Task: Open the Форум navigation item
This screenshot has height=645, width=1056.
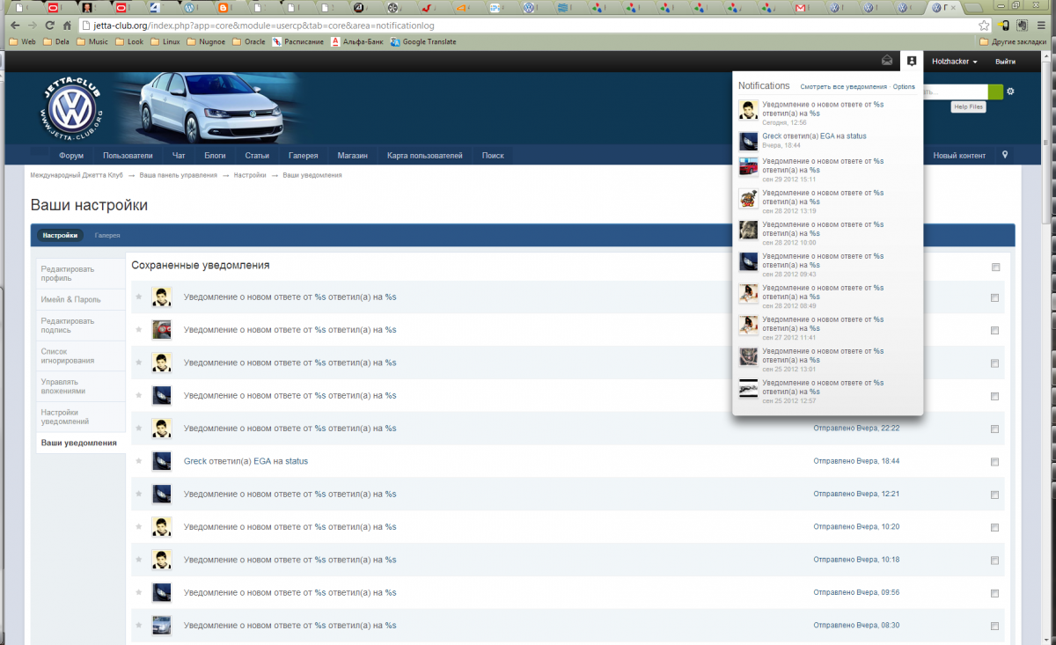Action: (x=71, y=156)
